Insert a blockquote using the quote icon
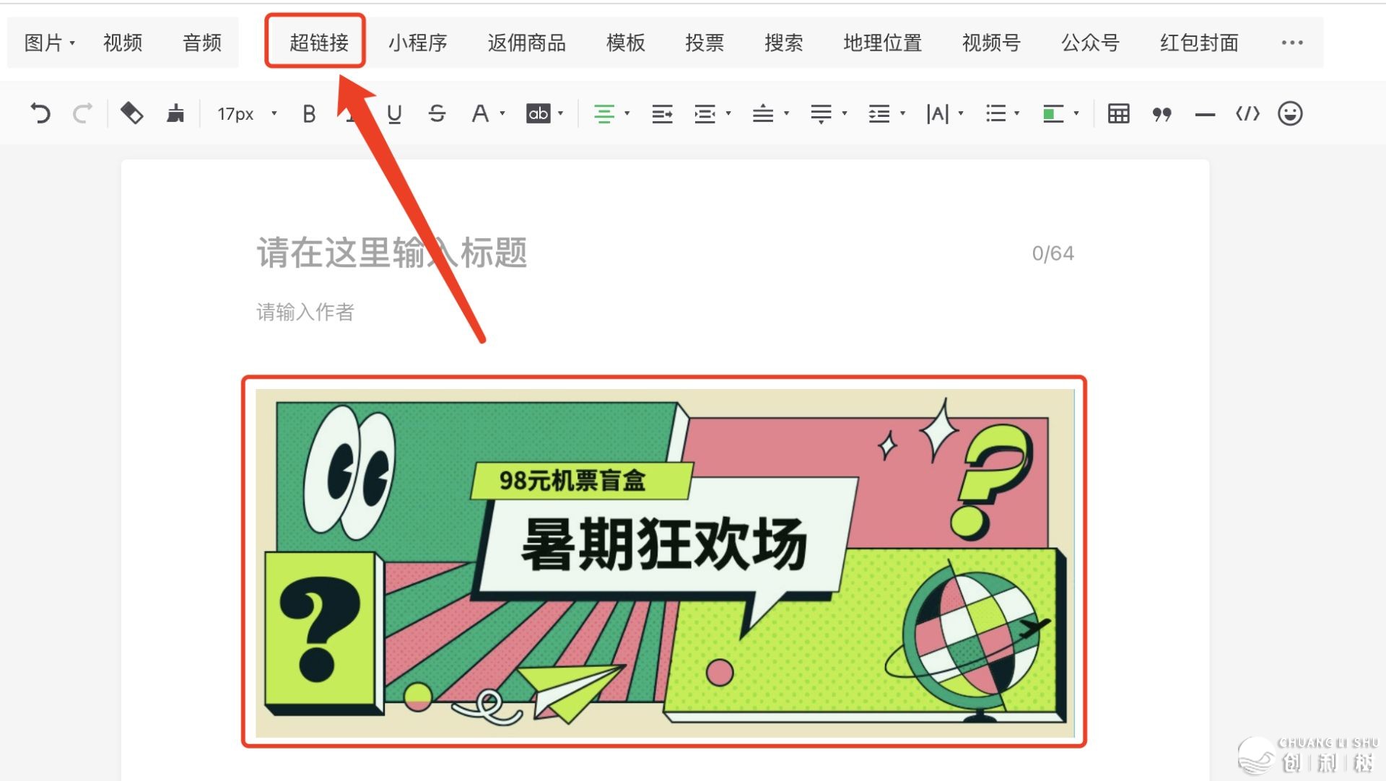The height and width of the screenshot is (781, 1386). click(1161, 113)
